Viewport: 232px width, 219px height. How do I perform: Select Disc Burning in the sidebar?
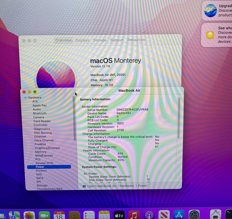43,133
